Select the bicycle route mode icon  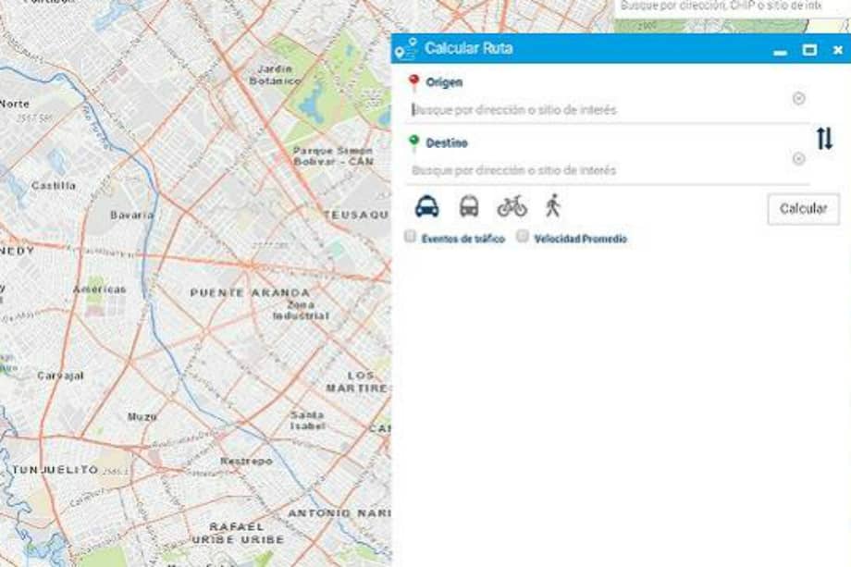click(512, 206)
